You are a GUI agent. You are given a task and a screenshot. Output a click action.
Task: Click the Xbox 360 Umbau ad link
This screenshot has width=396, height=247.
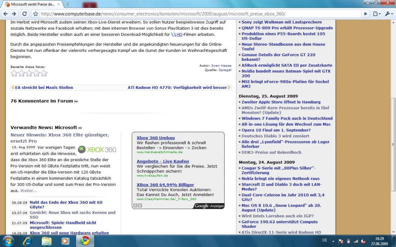pos(156,138)
